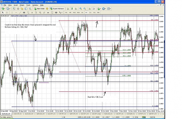
Task: Open the Charts menu
Action: 22,5
